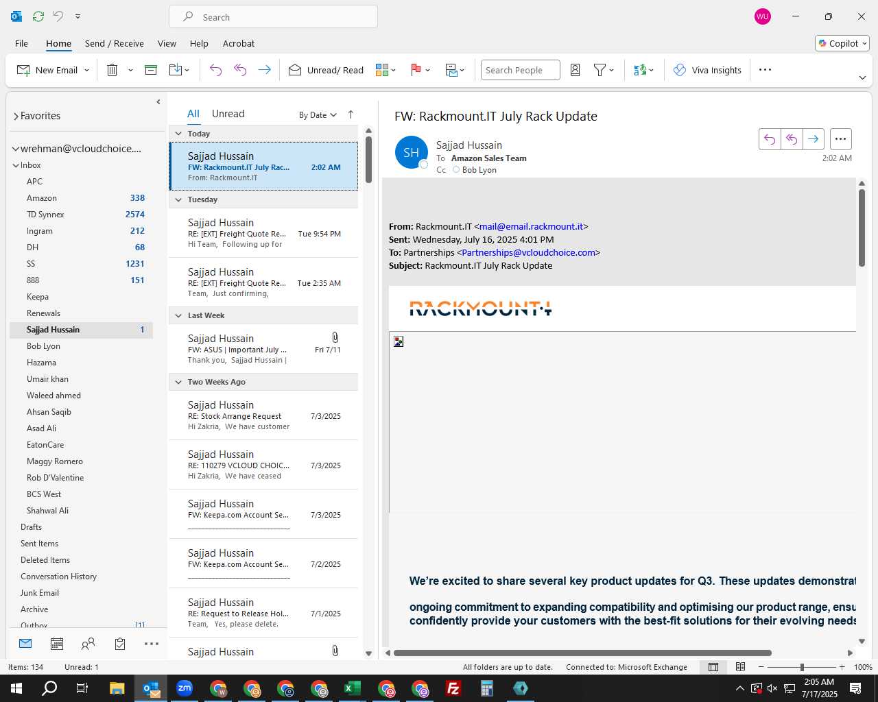
Task: Show only Unread messages
Action: point(228,114)
